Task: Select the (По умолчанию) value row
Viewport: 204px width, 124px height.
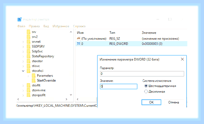Action: pyautogui.click(x=131, y=38)
